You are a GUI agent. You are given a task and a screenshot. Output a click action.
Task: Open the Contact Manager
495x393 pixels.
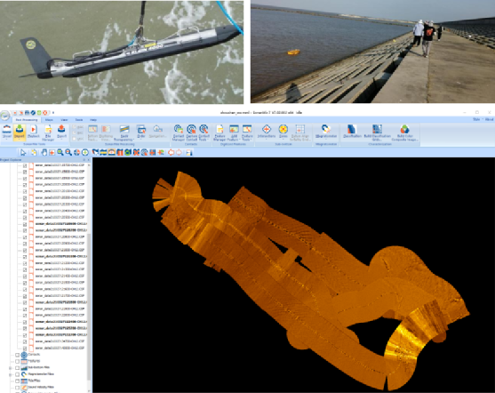[179, 132]
